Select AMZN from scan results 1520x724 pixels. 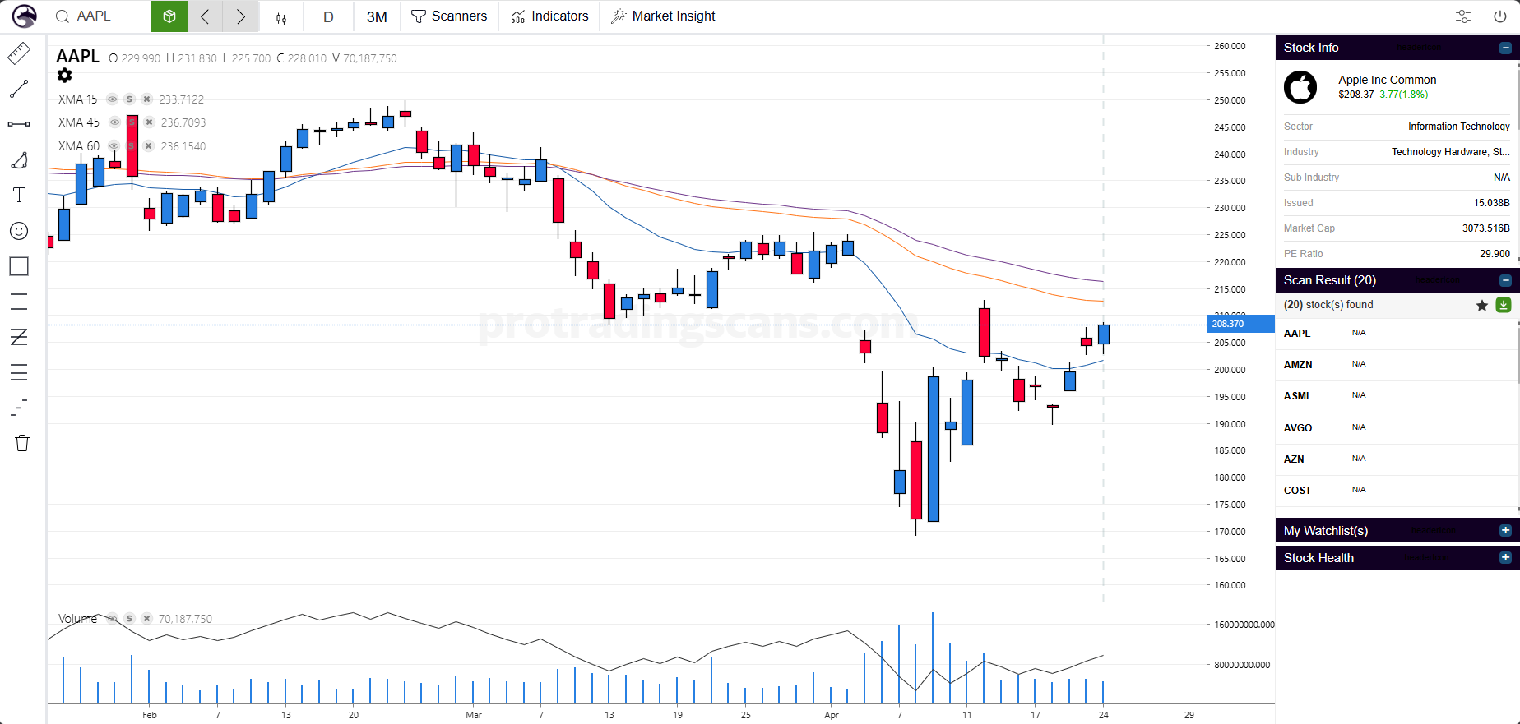1298,365
